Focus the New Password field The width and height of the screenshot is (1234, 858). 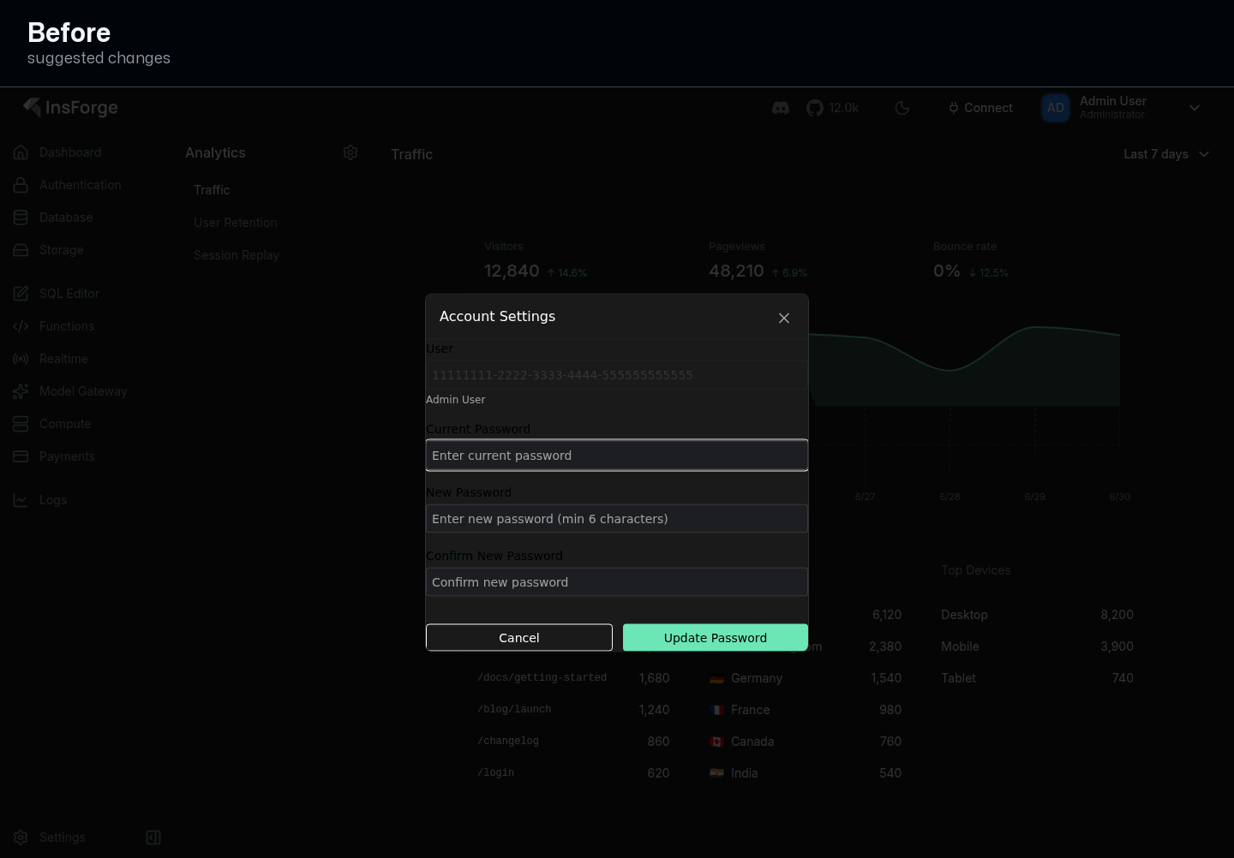617,519
